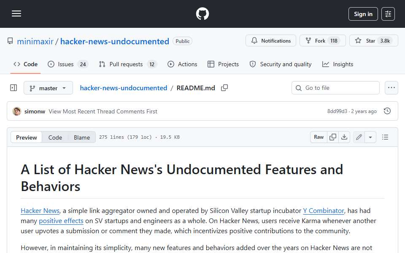Image resolution: width=405 pixels, height=253 pixels.
Task: Click the Sign in button
Action: pyautogui.click(x=363, y=14)
